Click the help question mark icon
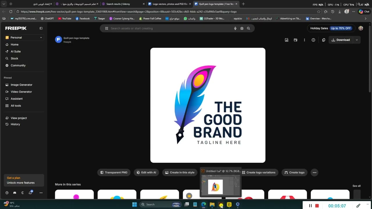Screen dimensions: 372x209 [7, 193]
